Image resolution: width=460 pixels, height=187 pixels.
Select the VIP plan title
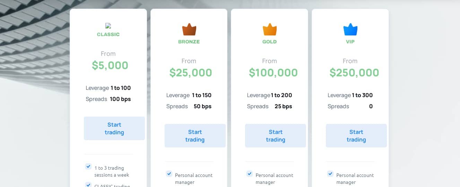pos(350,42)
